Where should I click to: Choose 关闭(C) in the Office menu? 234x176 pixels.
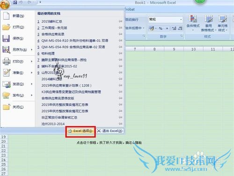[18, 107]
